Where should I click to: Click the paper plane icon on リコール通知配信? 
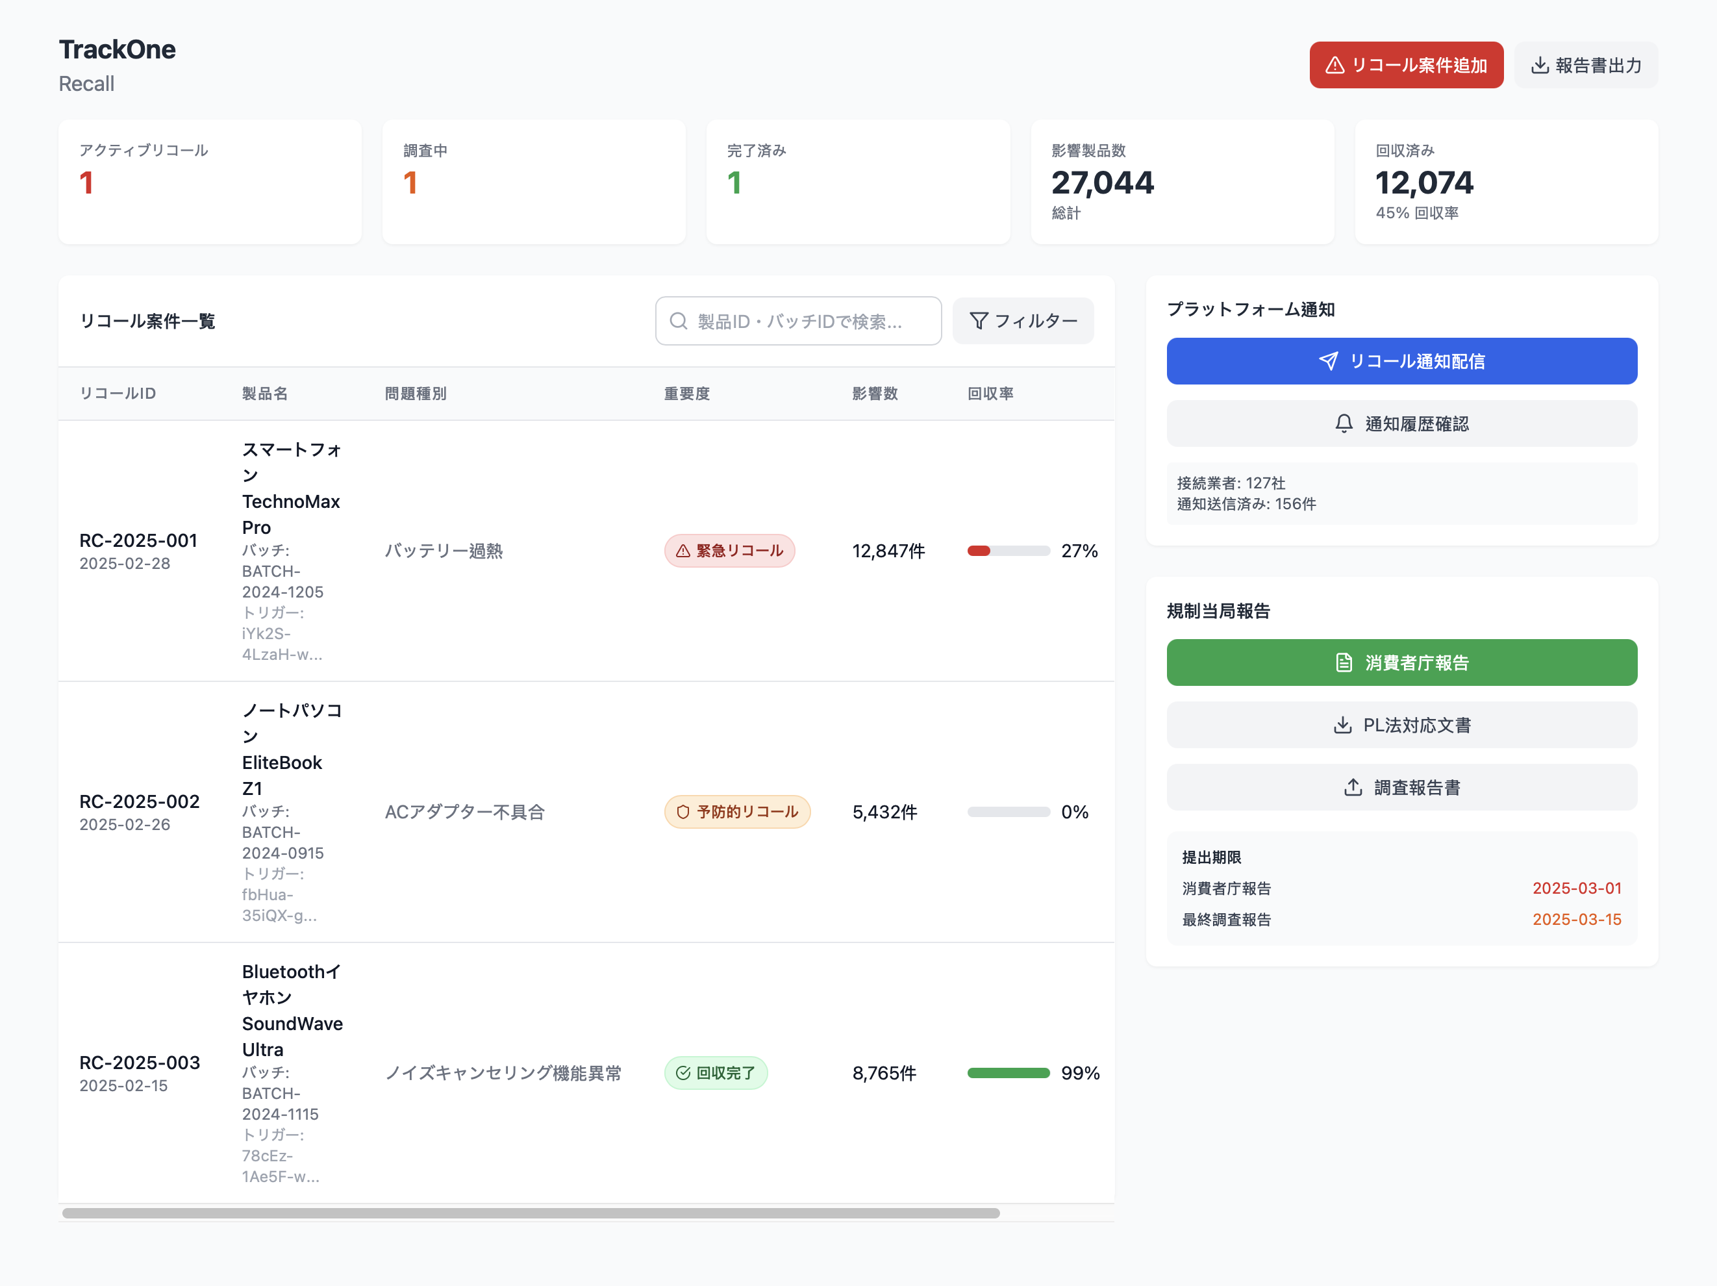1328,361
